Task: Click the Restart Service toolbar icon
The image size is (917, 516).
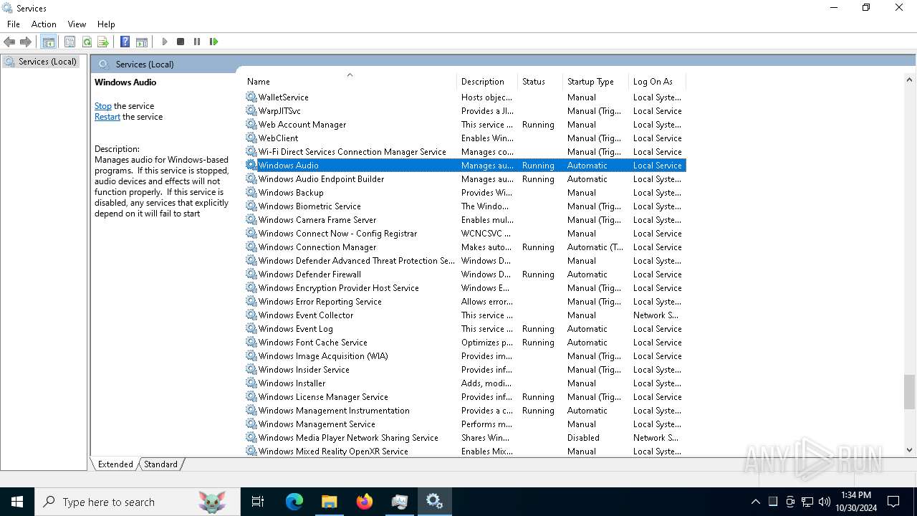Action: [x=213, y=42]
